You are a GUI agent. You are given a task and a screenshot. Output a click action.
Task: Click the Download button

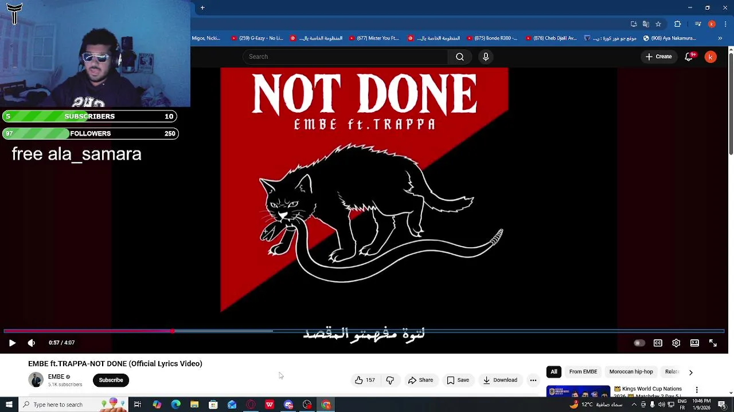pyautogui.click(x=500, y=380)
